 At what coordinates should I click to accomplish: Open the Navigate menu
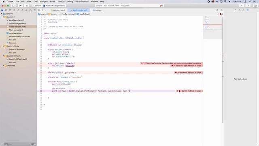point(44,2)
